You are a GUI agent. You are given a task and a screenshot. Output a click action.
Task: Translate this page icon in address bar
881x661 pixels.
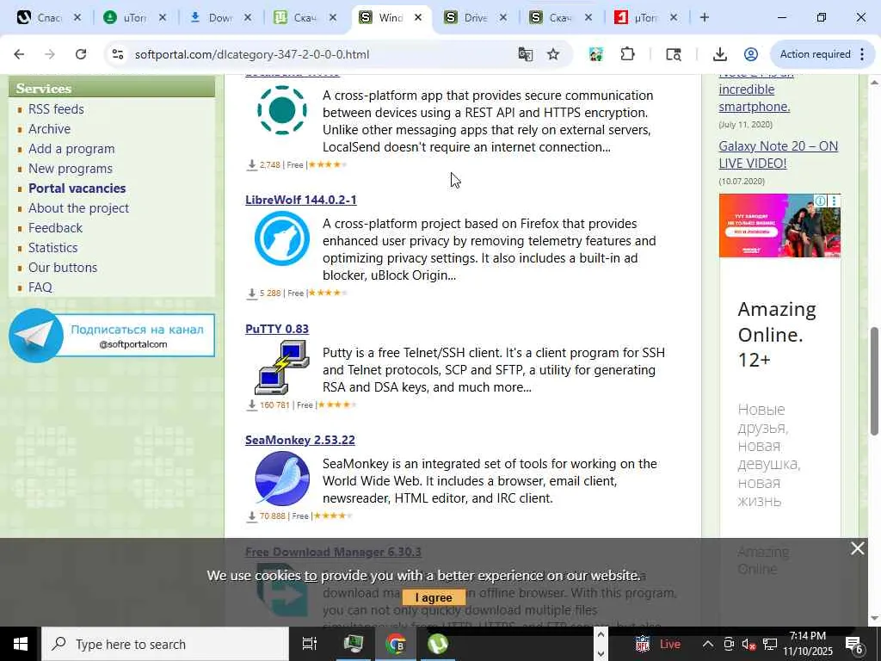click(526, 54)
